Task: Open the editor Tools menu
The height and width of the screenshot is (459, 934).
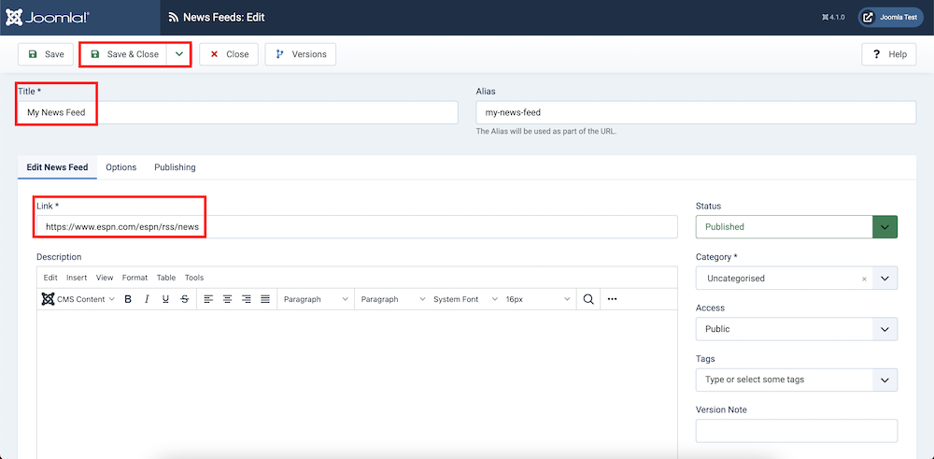Action: click(x=194, y=278)
